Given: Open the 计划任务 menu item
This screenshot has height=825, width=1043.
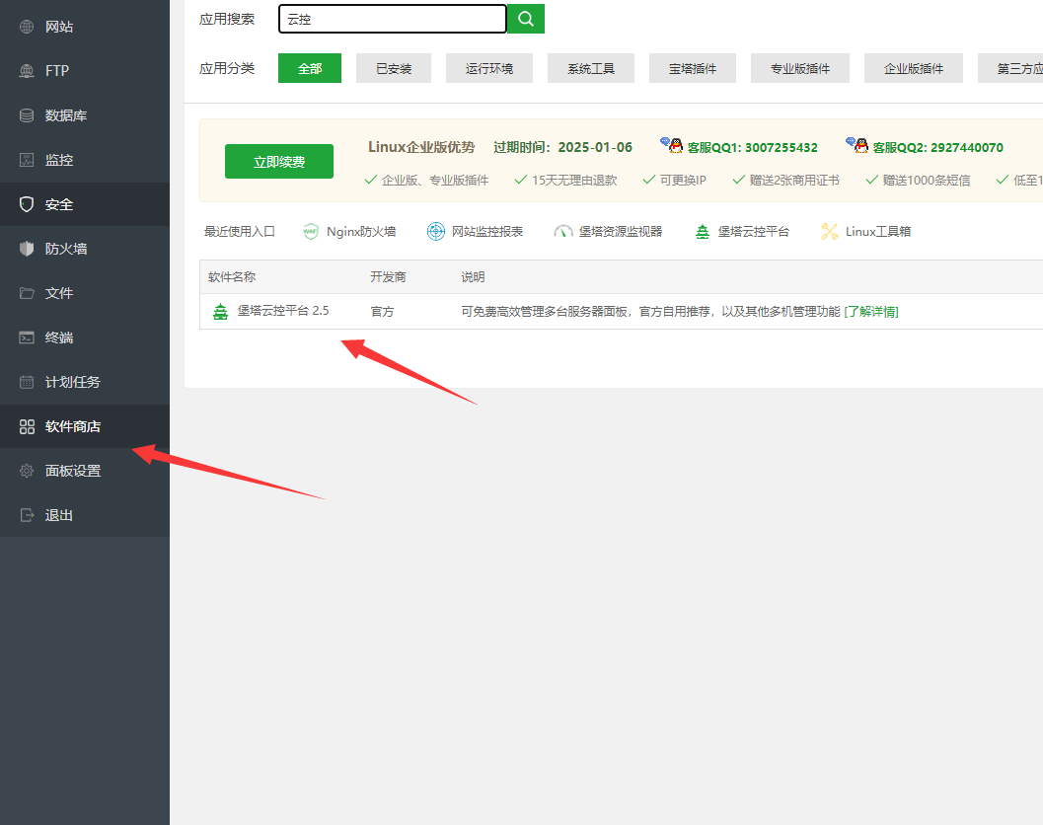Looking at the screenshot, I should (x=85, y=382).
